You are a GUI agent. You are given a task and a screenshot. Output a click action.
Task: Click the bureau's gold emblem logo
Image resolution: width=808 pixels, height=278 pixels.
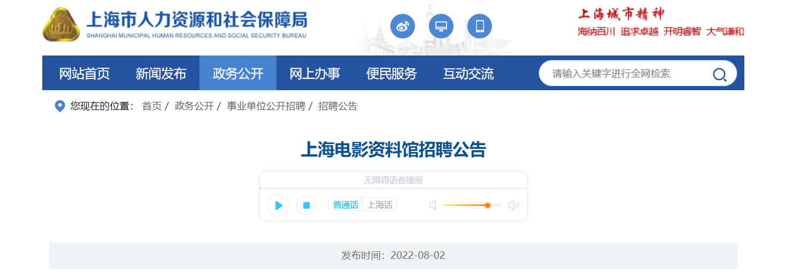[61, 25]
